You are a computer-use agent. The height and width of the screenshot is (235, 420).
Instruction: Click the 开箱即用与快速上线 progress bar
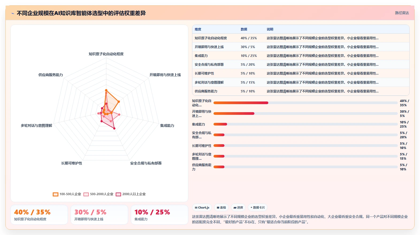point(306,113)
